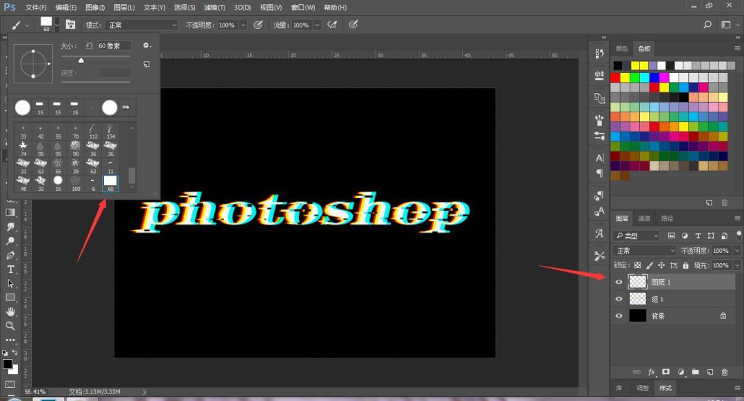Pick the red swatch in 色板
744x401 pixels.
point(615,77)
